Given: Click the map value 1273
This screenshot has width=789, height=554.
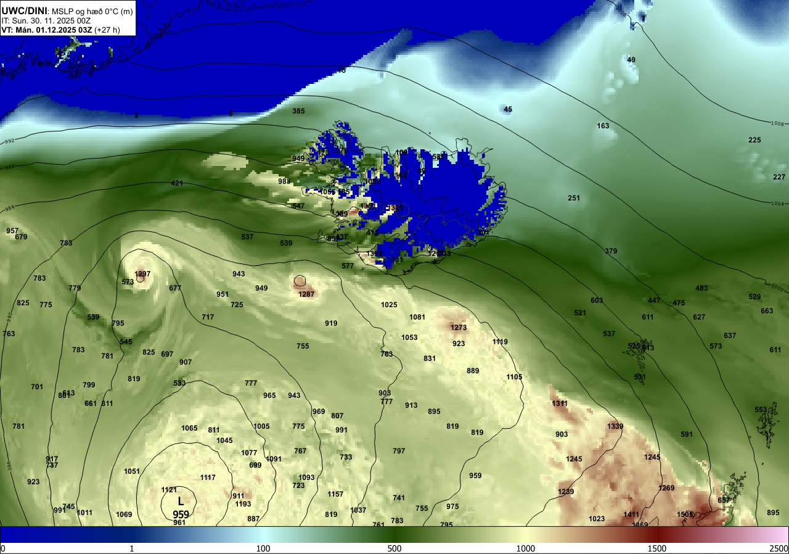Looking at the screenshot, I should 459,328.
